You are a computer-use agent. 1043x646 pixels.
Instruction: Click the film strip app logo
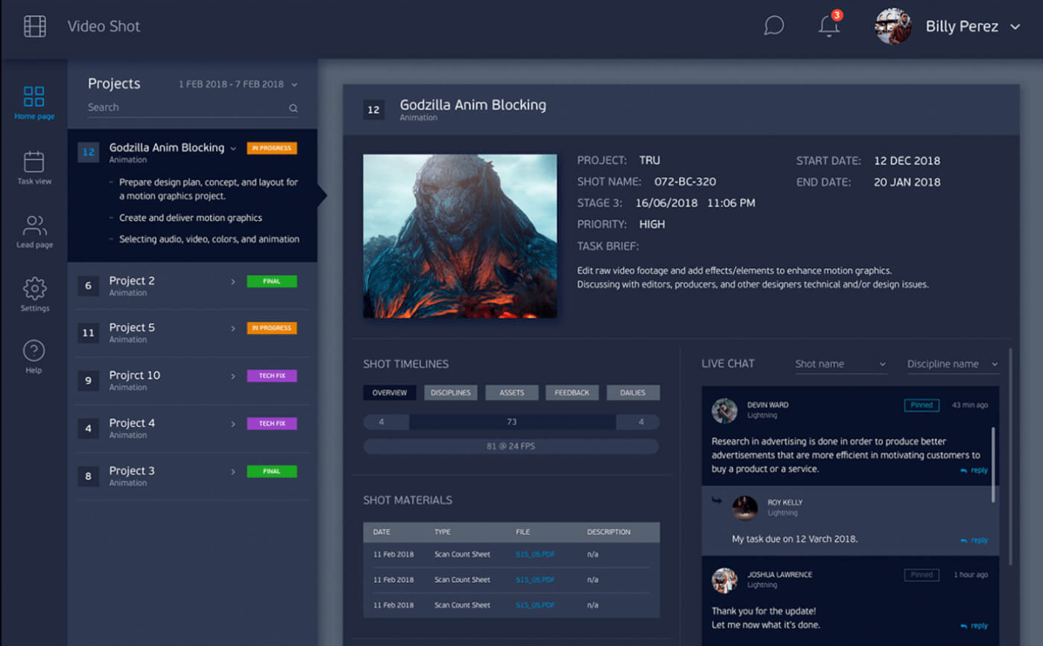click(35, 26)
